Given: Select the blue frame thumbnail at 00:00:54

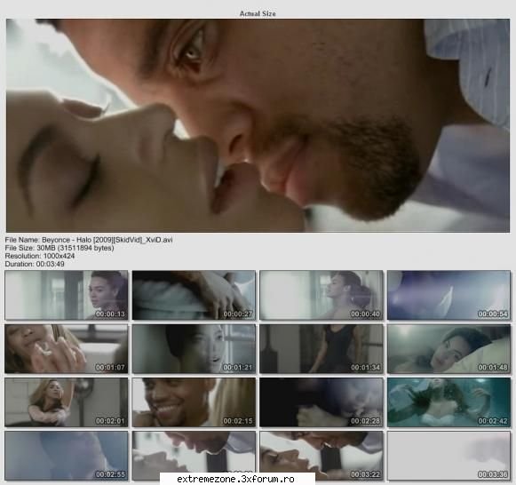Looking at the screenshot, I should (449, 295).
